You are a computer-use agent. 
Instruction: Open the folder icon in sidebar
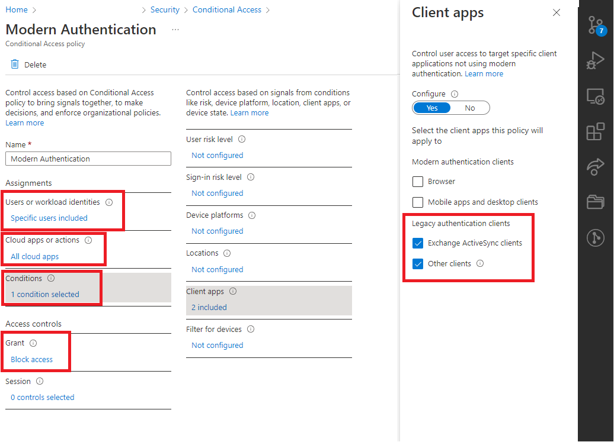(595, 202)
